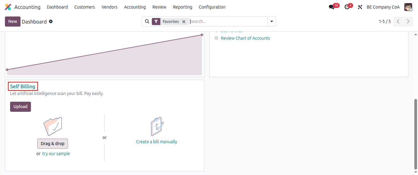418x175 pixels.
Task: Open the developer tools wrench icon
Action: [x=360, y=7]
